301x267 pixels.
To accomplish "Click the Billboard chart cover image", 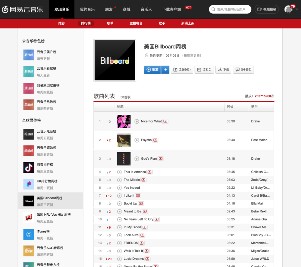I will (x=115, y=60).
